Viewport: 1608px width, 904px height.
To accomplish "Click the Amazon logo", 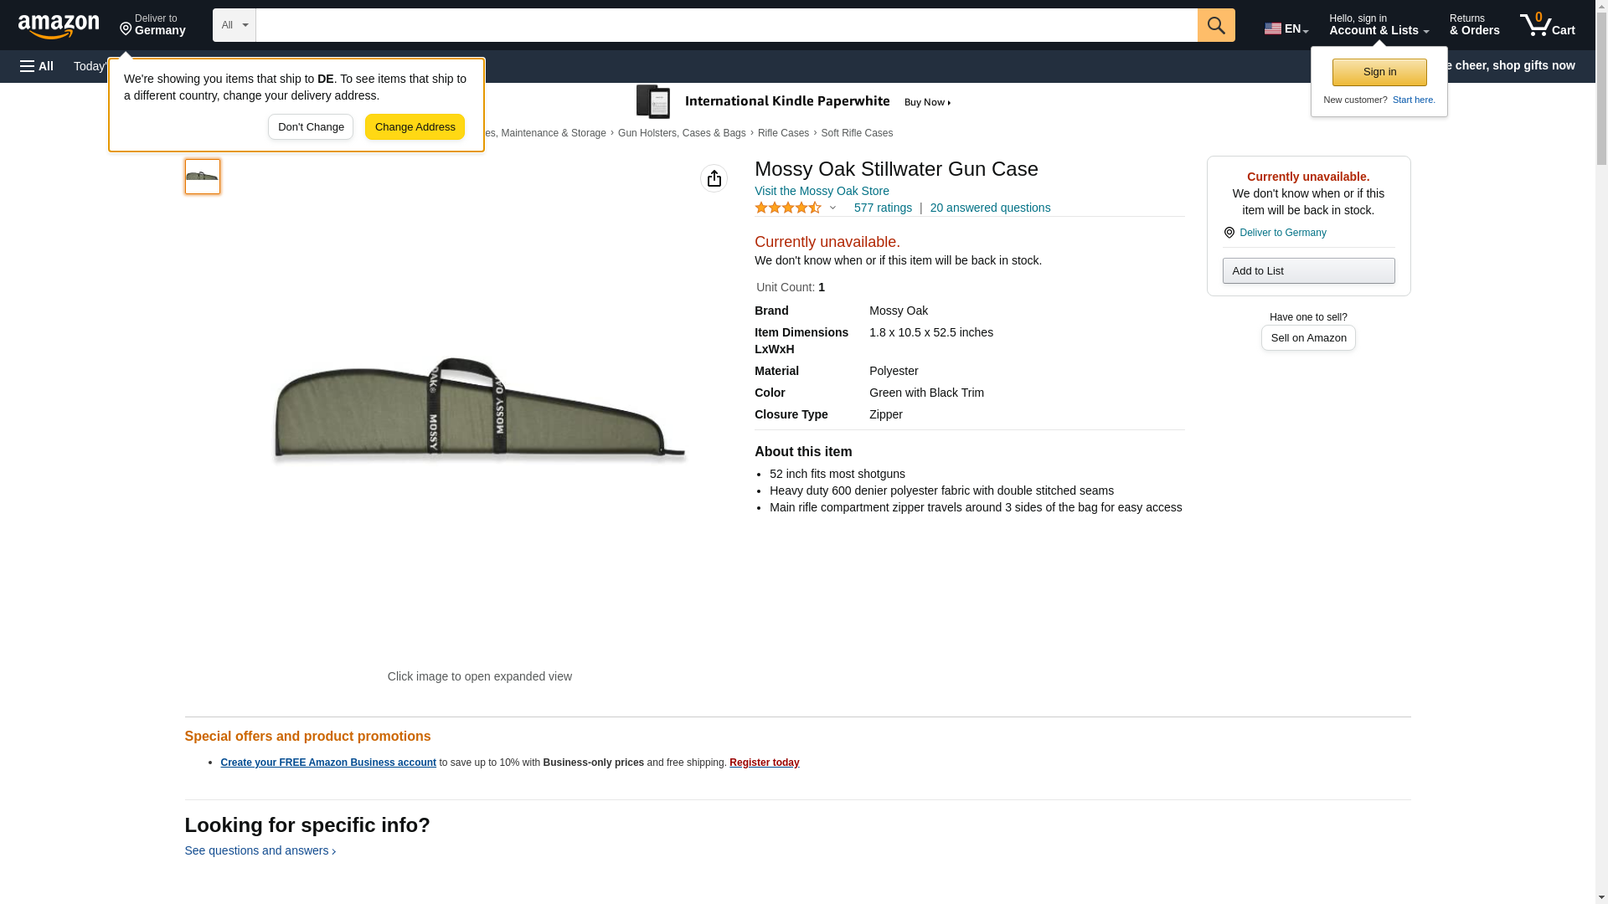I will point(59,26).
